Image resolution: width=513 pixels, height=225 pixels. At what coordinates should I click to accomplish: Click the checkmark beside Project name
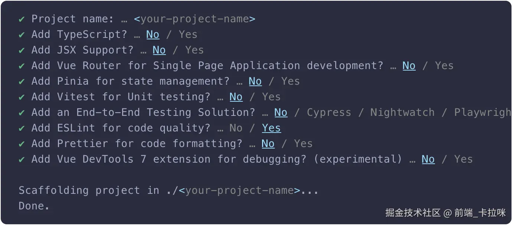22,19
